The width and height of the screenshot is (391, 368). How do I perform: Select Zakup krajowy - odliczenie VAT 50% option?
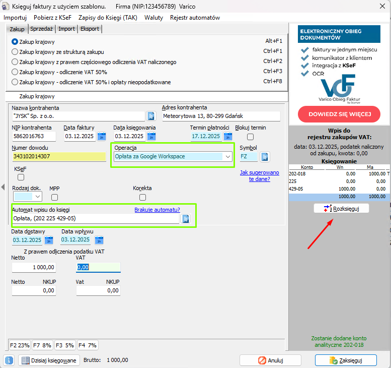(15, 72)
